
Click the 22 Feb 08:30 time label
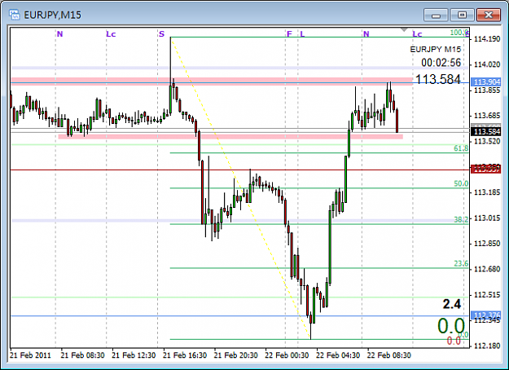pos(389,355)
